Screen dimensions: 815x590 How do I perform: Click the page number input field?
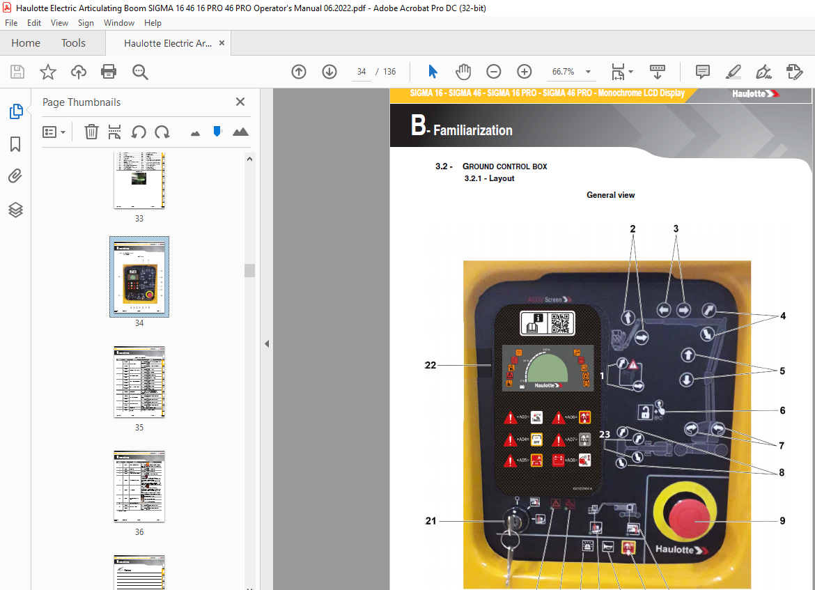(x=362, y=72)
